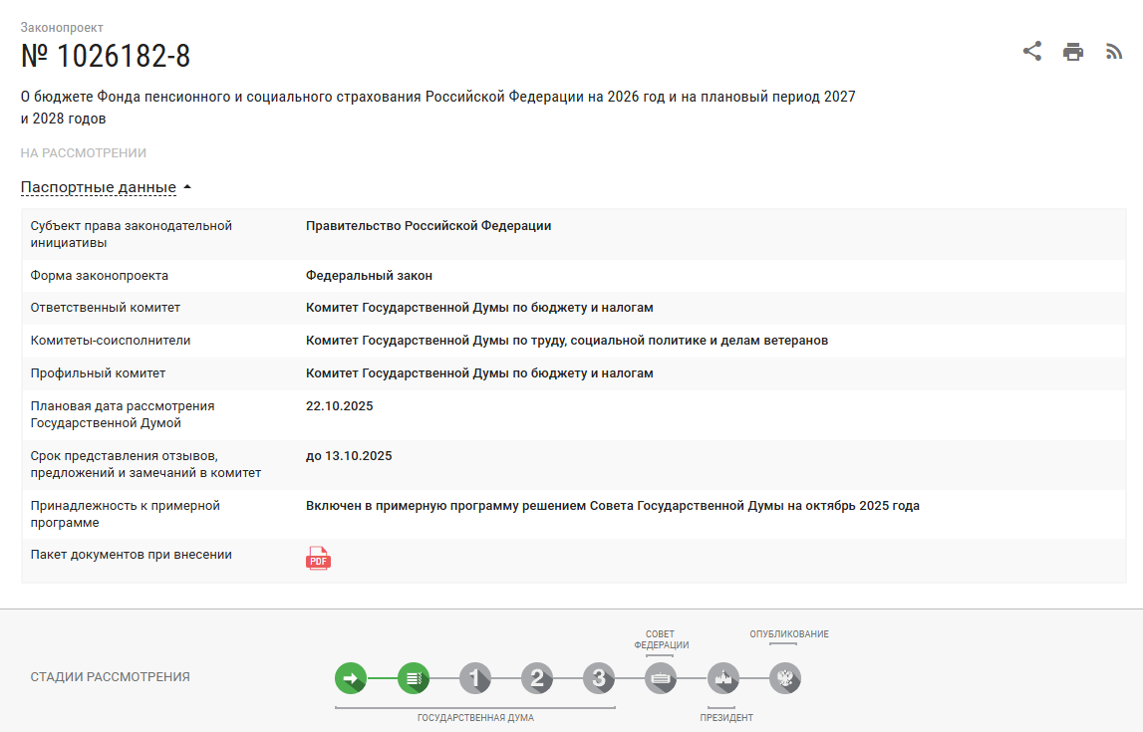Select third reading stage icon numbered 3
The image size is (1143, 732).
598,678
